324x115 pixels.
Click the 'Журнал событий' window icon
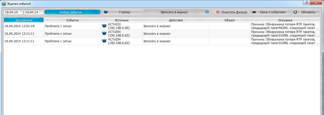click(x=3, y=4)
